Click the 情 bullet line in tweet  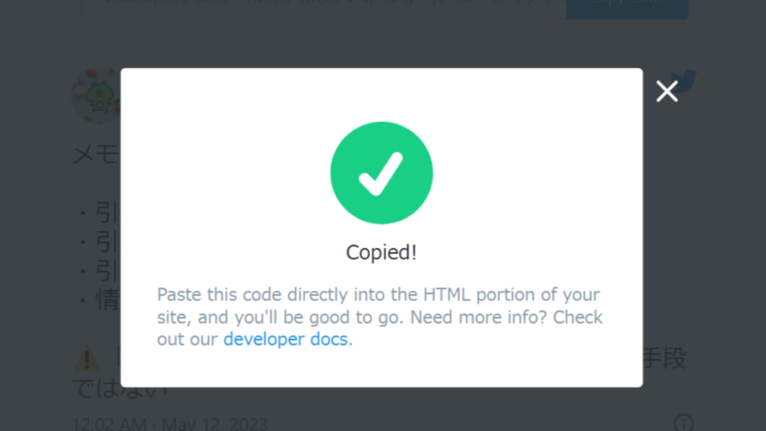pyautogui.click(x=100, y=300)
